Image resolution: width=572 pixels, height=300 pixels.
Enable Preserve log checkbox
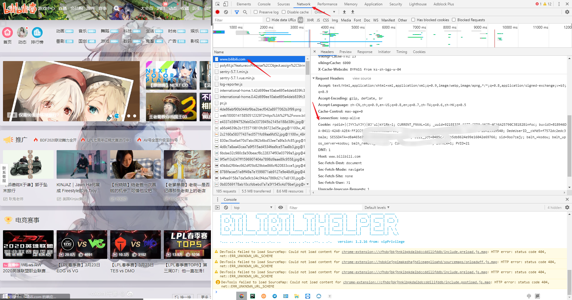pos(256,12)
